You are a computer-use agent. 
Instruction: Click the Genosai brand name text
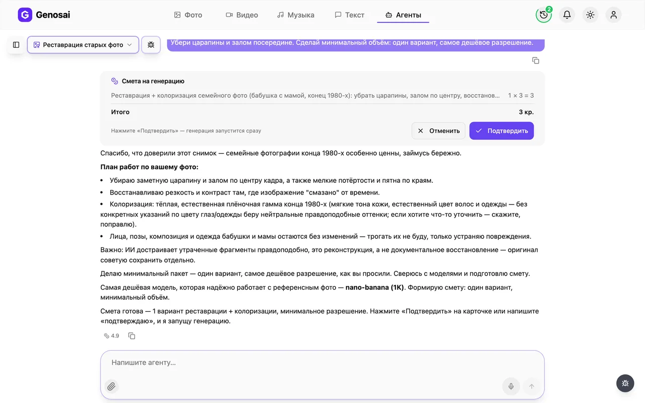[x=53, y=15]
